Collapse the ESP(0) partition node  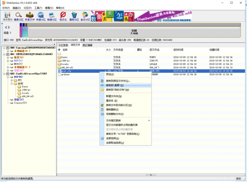8,77
